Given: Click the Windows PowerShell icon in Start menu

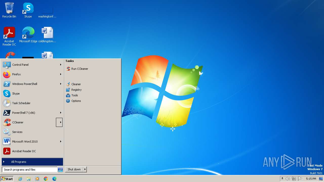Looking at the screenshot, I should click(x=7, y=84).
